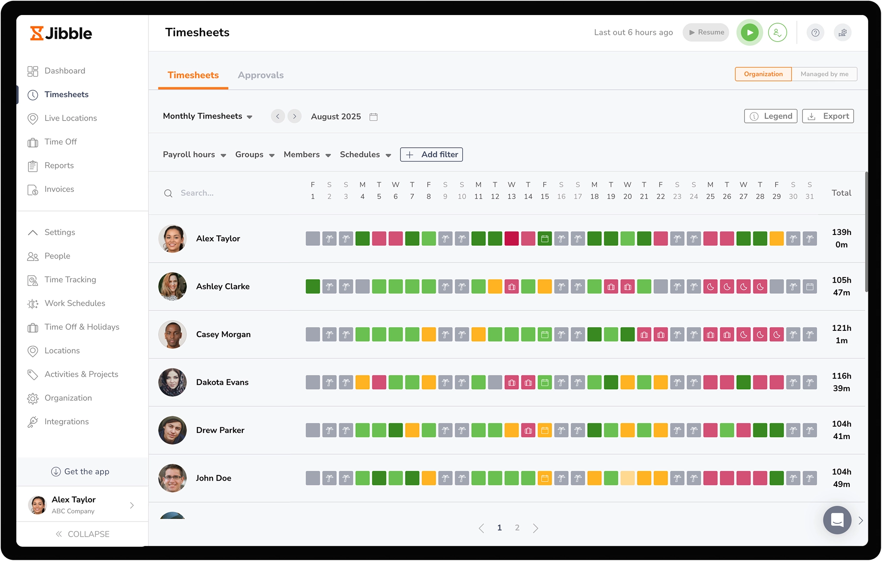Image resolution: width=882 pixels, height=561 pixels.
Task: Open the help question mark icon
Action: tap(815, 33)
